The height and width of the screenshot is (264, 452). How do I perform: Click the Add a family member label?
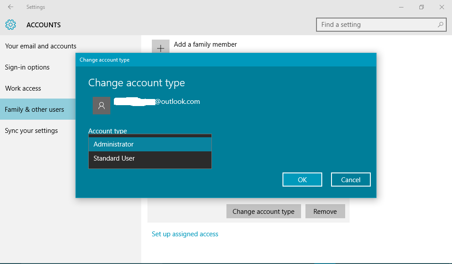[205, 44]
